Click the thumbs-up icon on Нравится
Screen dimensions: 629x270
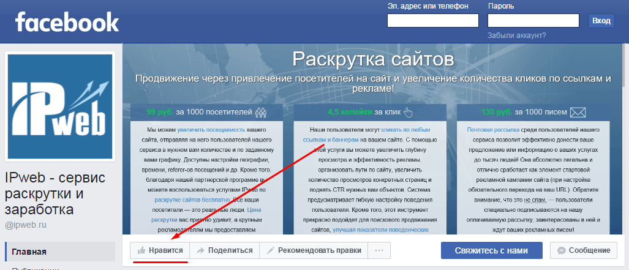pos(142,250)
